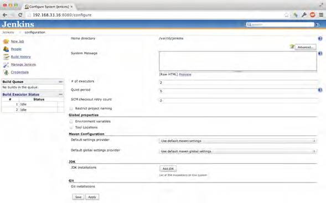Enable Restrict project naming checkbox
Image resolution: width=326 pixels, height=203 pixels.
coord(71,108)
